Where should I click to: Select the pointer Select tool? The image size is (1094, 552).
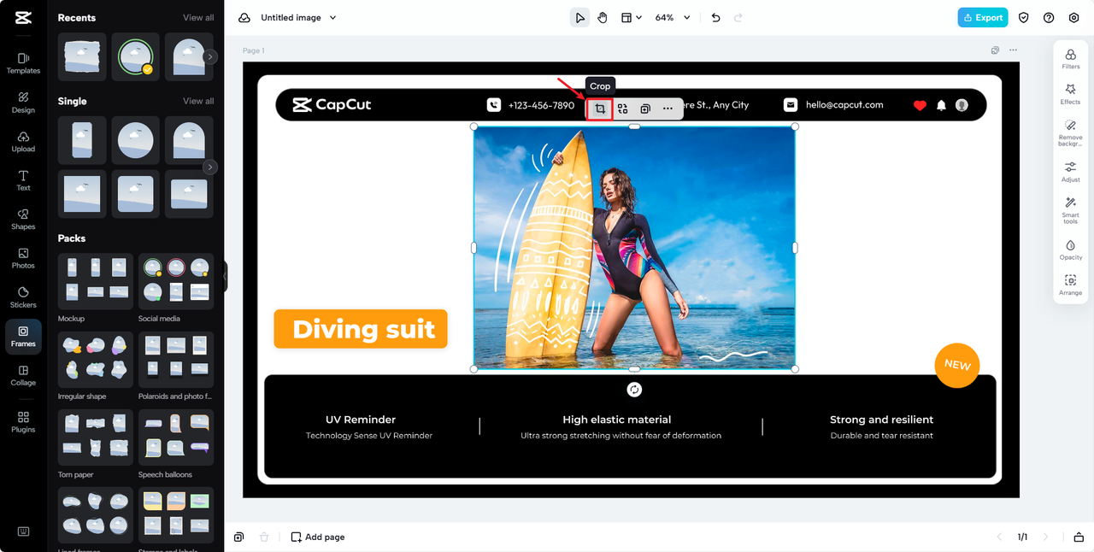pos(580,18)
